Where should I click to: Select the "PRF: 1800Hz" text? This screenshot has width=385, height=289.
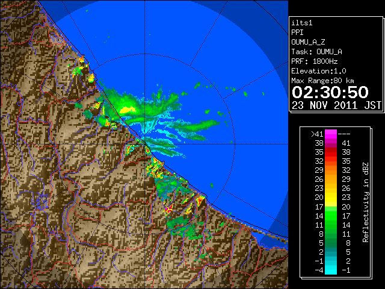click(315, 61)
